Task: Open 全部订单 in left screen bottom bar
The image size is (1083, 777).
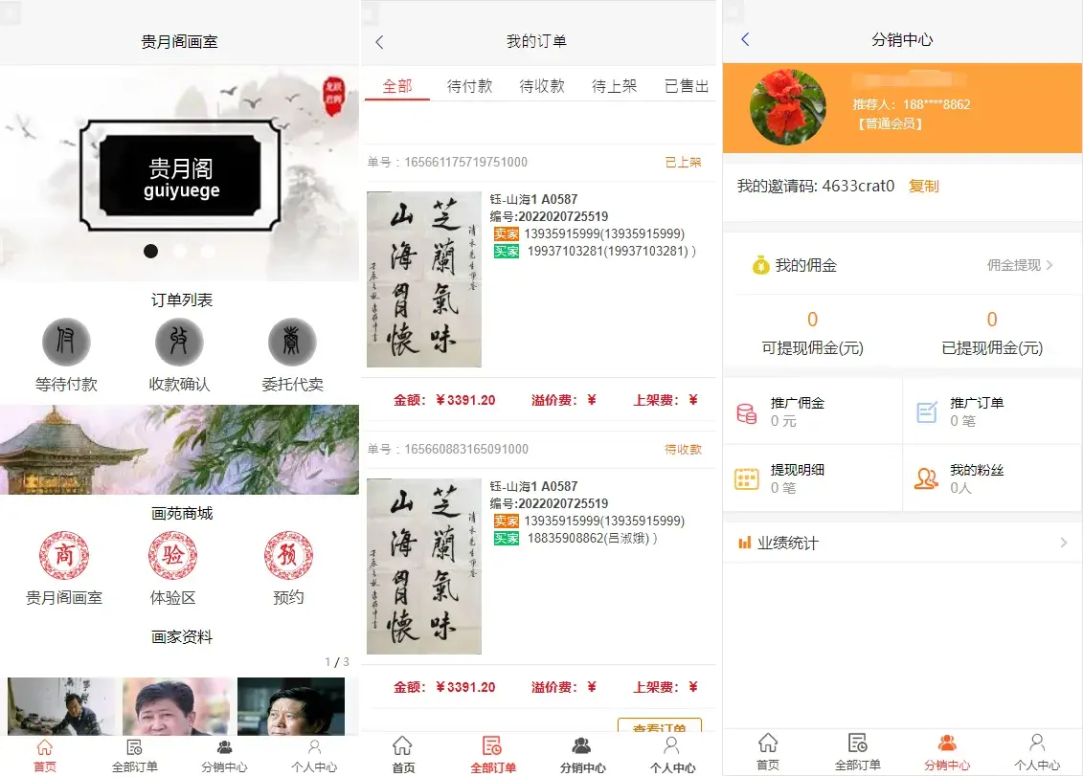Action: pos(135,756)
